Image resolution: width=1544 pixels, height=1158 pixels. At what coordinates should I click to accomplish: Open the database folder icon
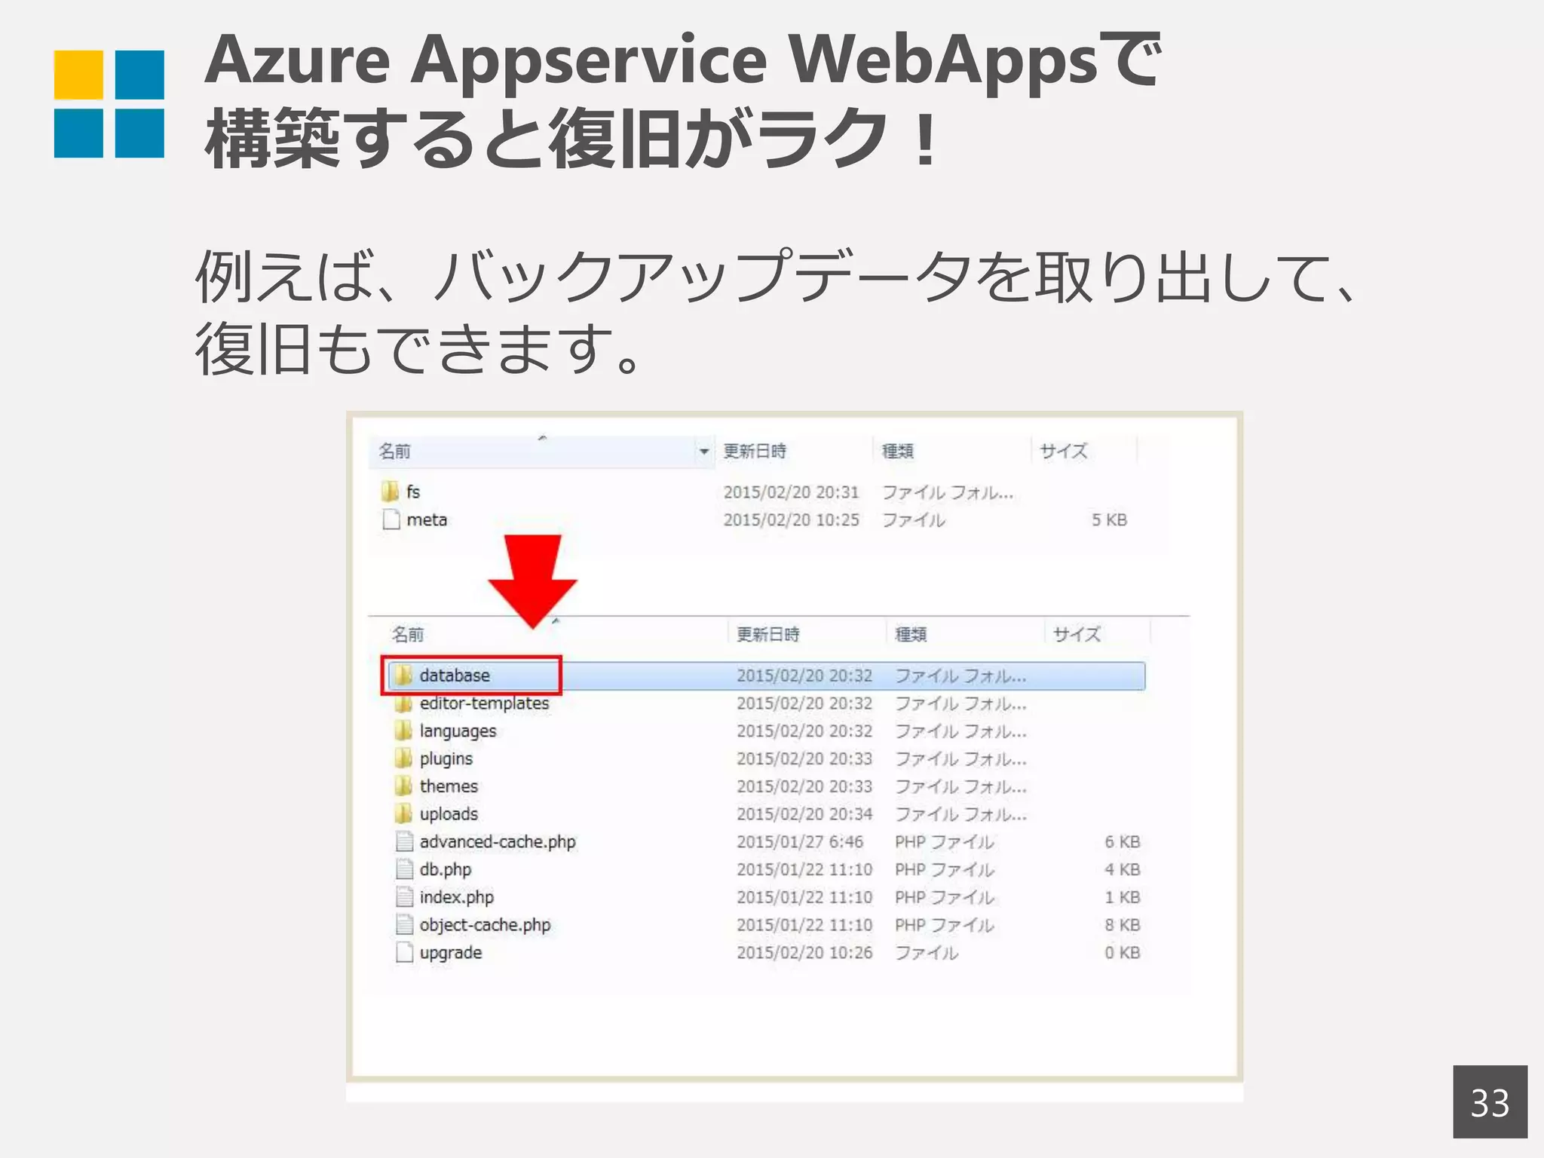(403, 675)
